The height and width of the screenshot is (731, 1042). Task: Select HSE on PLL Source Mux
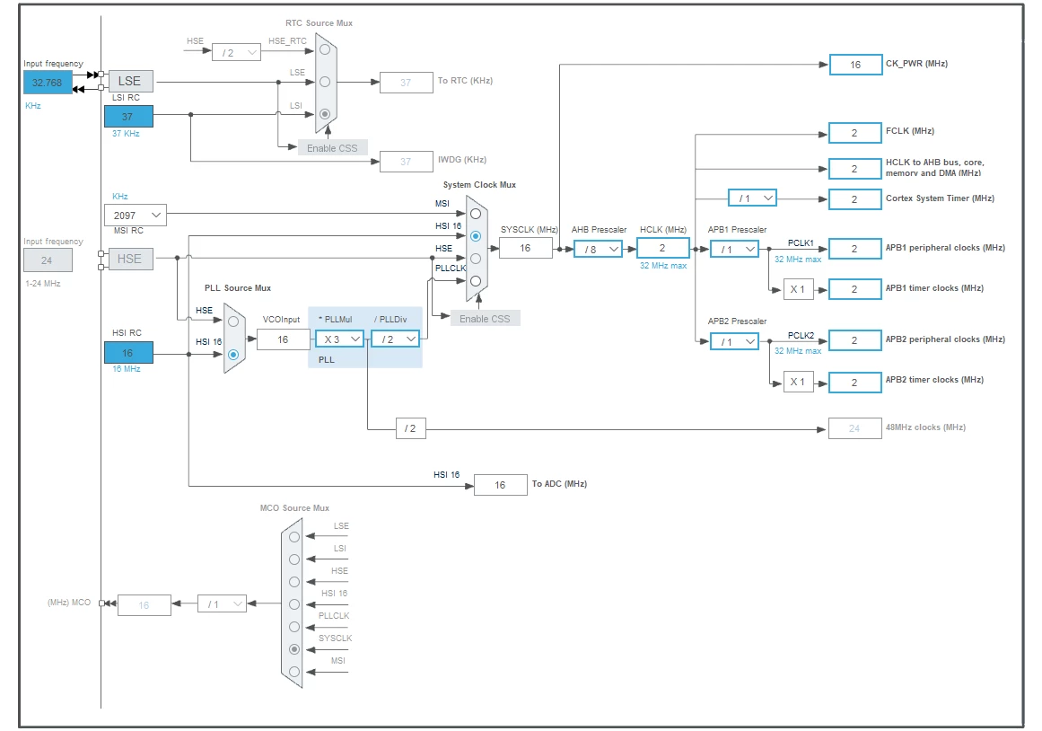pyautogui.click(x=233, y=321)
